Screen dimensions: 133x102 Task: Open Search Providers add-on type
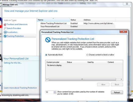coord(14,28)
